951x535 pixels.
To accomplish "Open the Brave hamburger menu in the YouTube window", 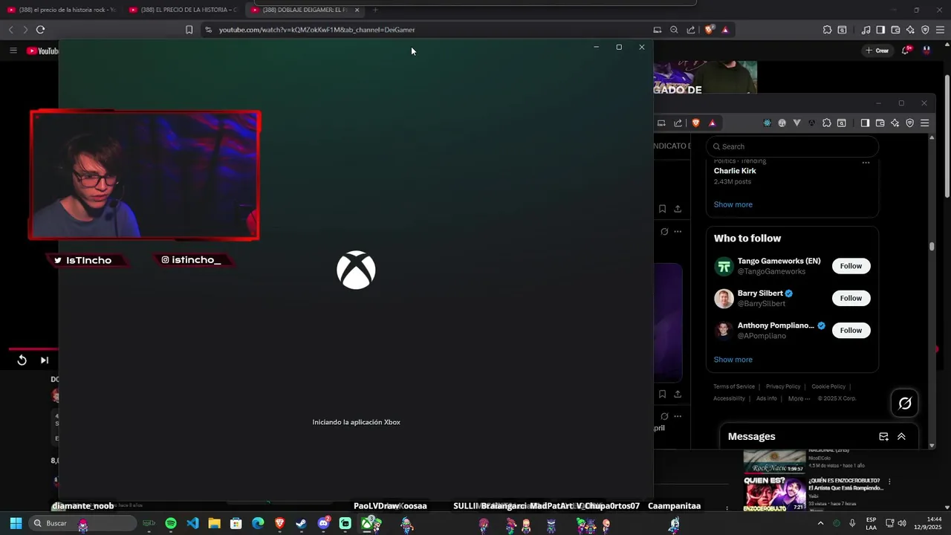I will tap(940, 30).
